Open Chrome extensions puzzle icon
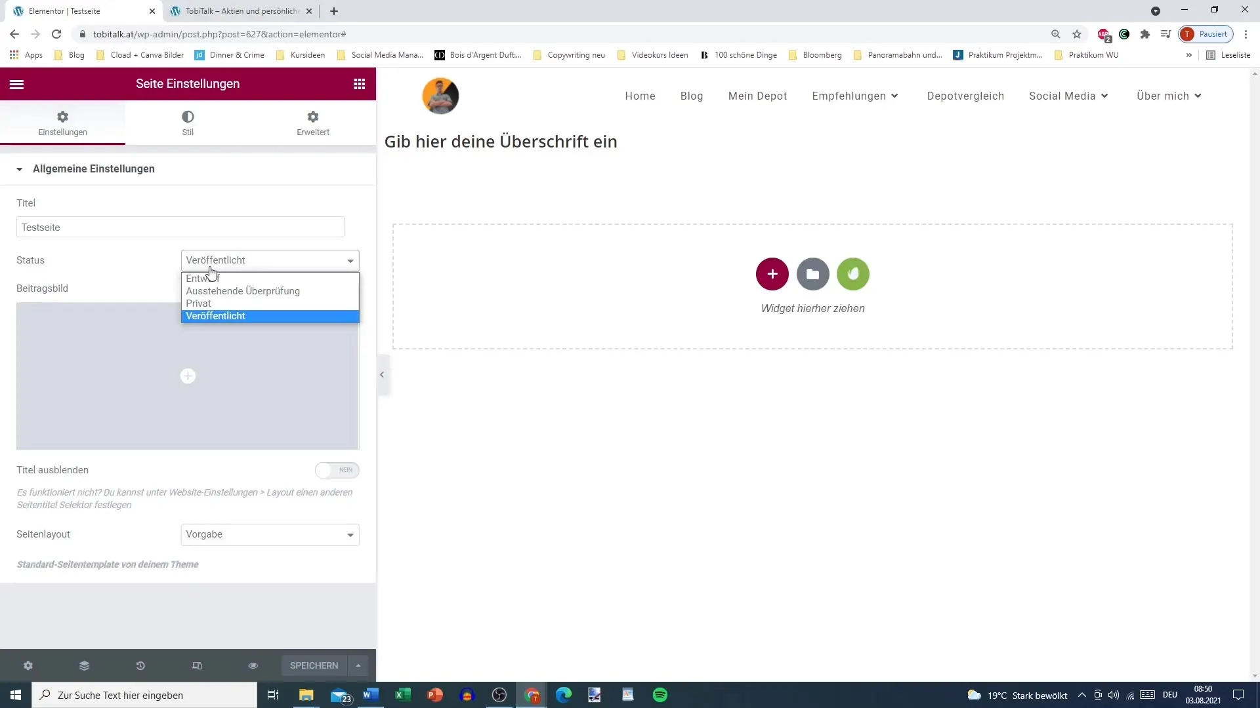This screenshot has height=708, width=1260. pyautogui.click(x=1145, y=34)
